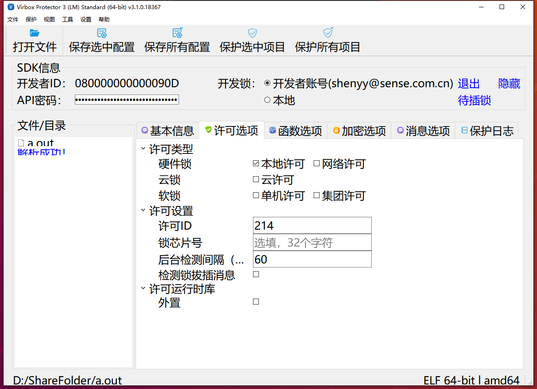This screenshot has height=389, width=537.
Task: Click the 待插锁 link
Action: 474,100
